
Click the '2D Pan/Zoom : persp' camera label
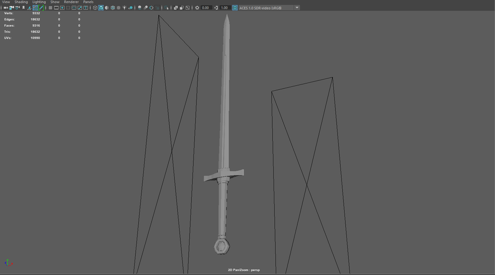[244, 270]
